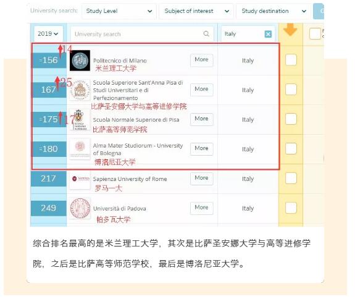The height and width of the screenshot is (299, 355).
Task: Click Scuola Normale Superiore logo
Action: [80, 119]
